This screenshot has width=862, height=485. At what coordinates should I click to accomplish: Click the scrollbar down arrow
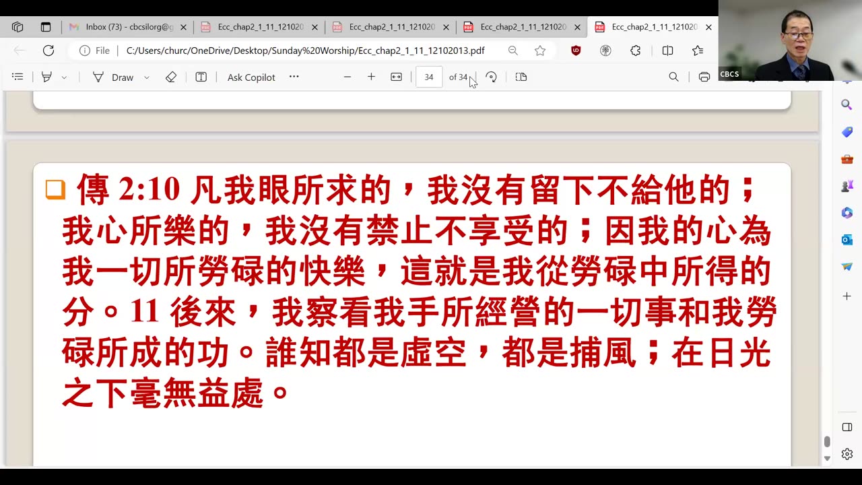pyautogui.click(x=827, y=459)
